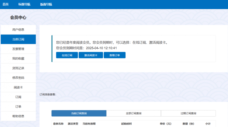Click the 在线订阅 button
228x127 pixels.
click(67, 55)
